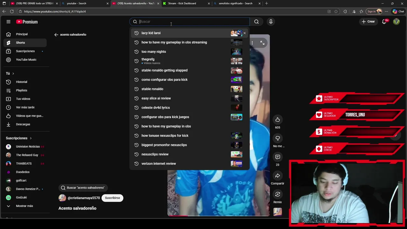407x229 pixels.
Task: Expand Mostrar más subscriptions
Action: point(25,206)
